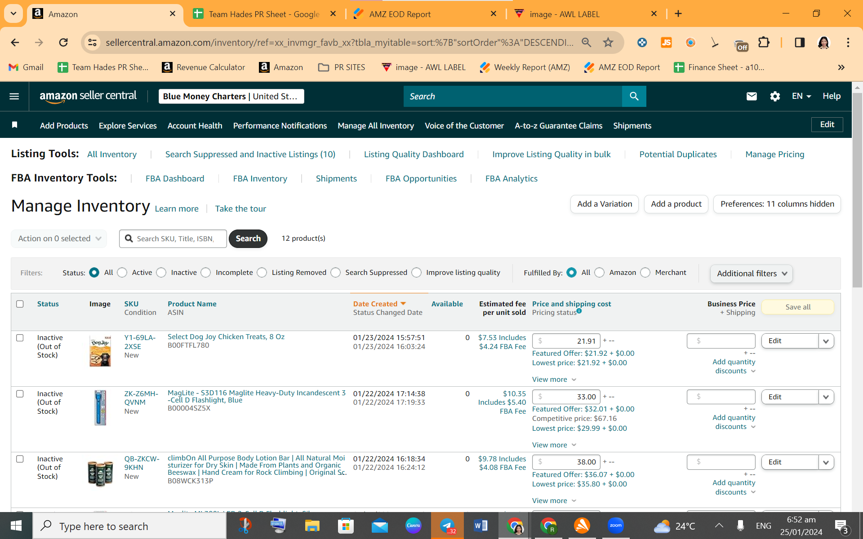Screen dimensions: 863x539
Task: Click the search magnifier button in header
Action: [x=634, y=96]
